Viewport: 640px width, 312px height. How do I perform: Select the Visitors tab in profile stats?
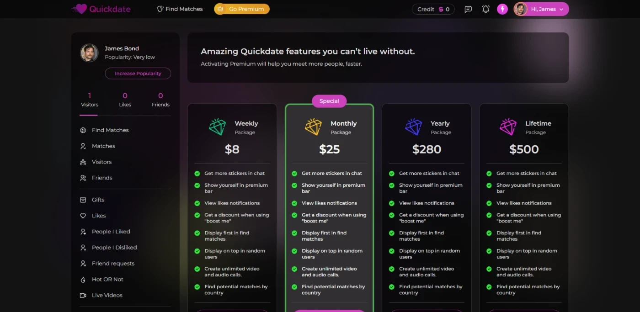pos(90,100)
